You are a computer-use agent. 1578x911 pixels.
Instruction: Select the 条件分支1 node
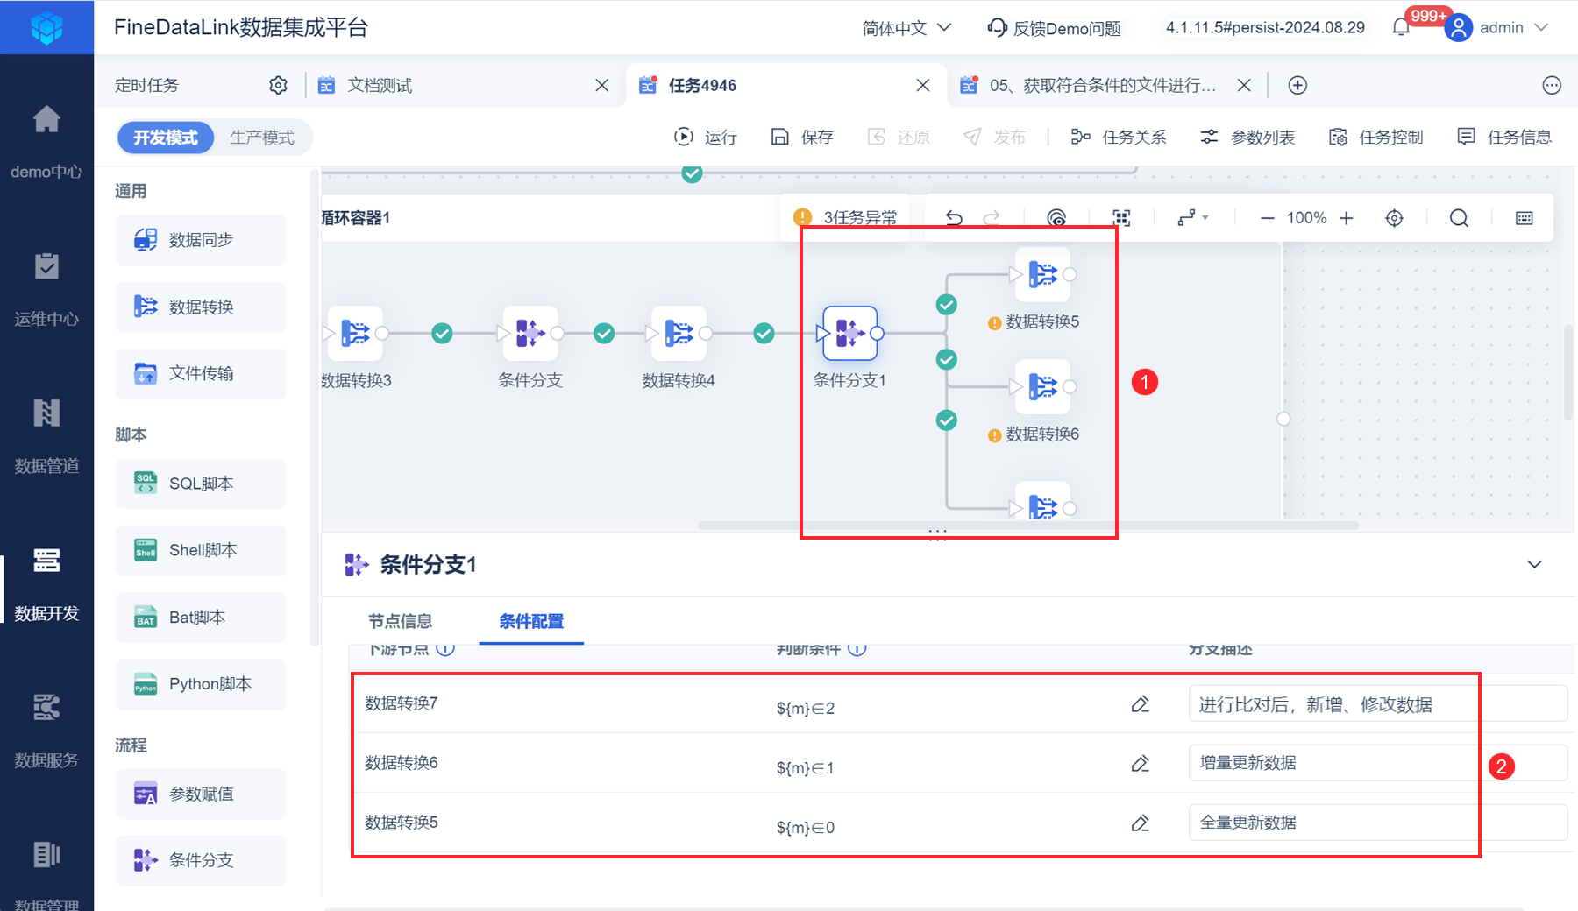tap(849, 333)
